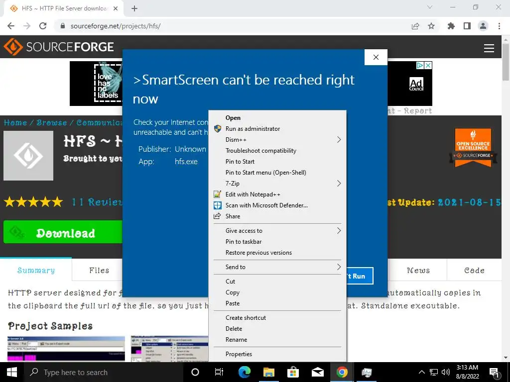
Task: Go back to the previous page in Chrome
Action: tap(11, 26)
